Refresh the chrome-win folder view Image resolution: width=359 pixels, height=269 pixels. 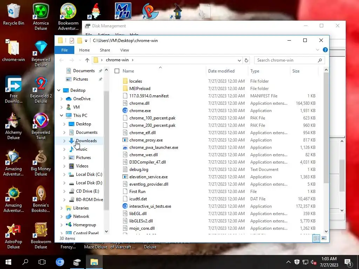[246, 60]
